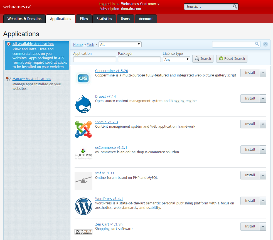Open Websites & Domains tab

24,19
